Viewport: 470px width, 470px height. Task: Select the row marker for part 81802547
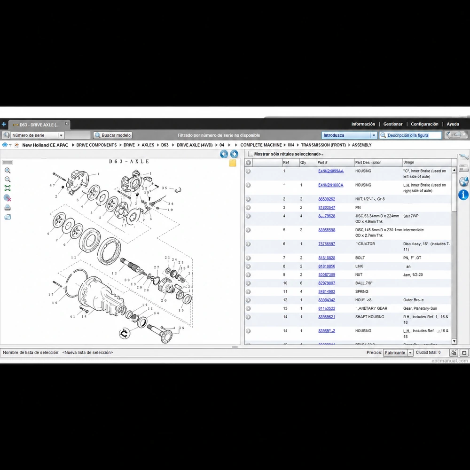pos(248,208)
